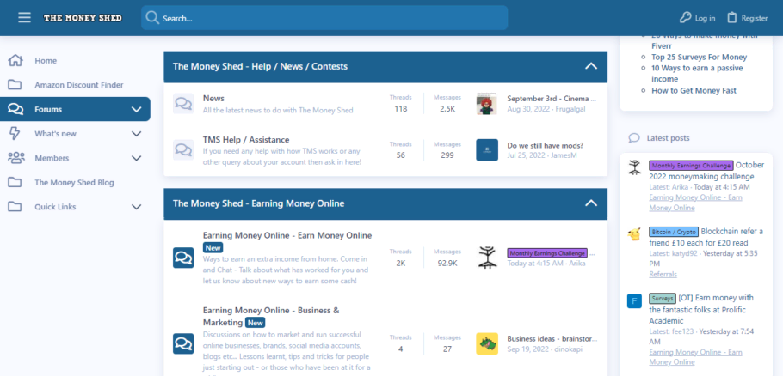Click The Money Shed Blog folder icon
Viewport: 783px width, 376px height.
pos(15,182)
